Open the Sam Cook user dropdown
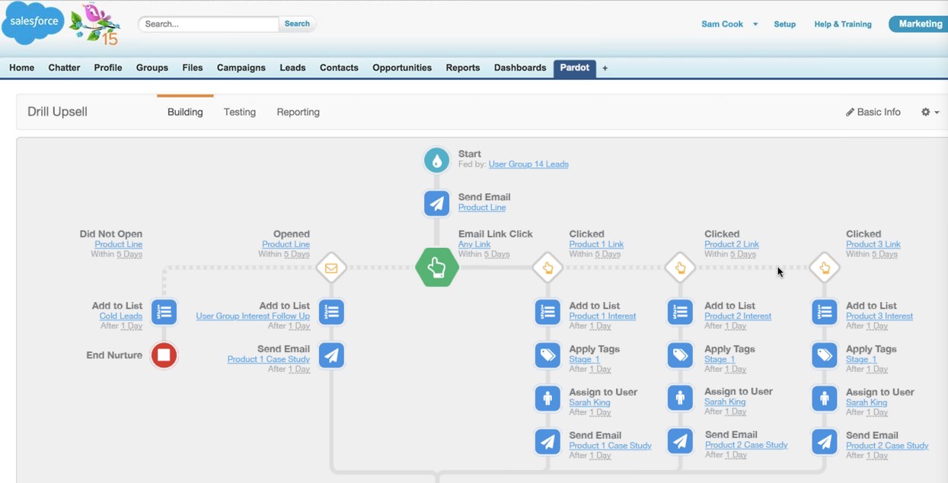This screenshot has width=948, height=483. click(729, 24)
